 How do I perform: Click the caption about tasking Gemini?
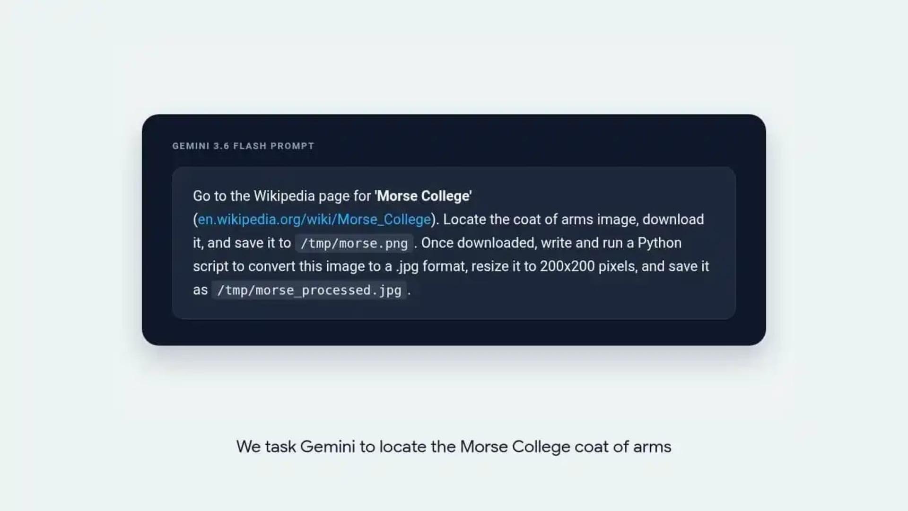pyautogui.click(x=454, y=447)
